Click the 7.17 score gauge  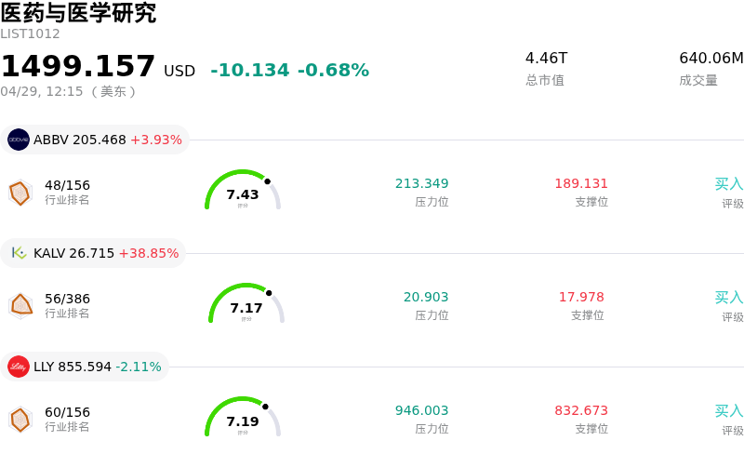point(246,306)
